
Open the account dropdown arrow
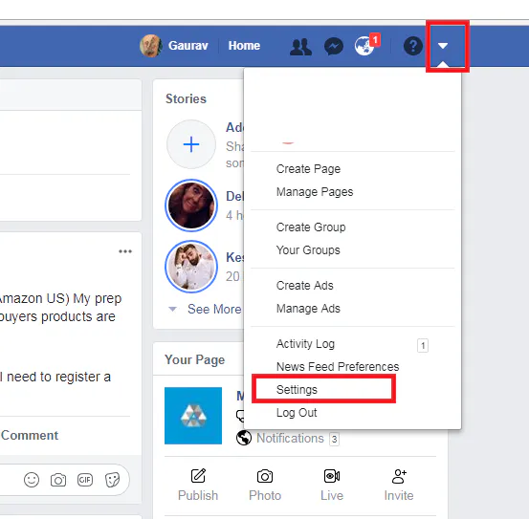tap(443, 46)
